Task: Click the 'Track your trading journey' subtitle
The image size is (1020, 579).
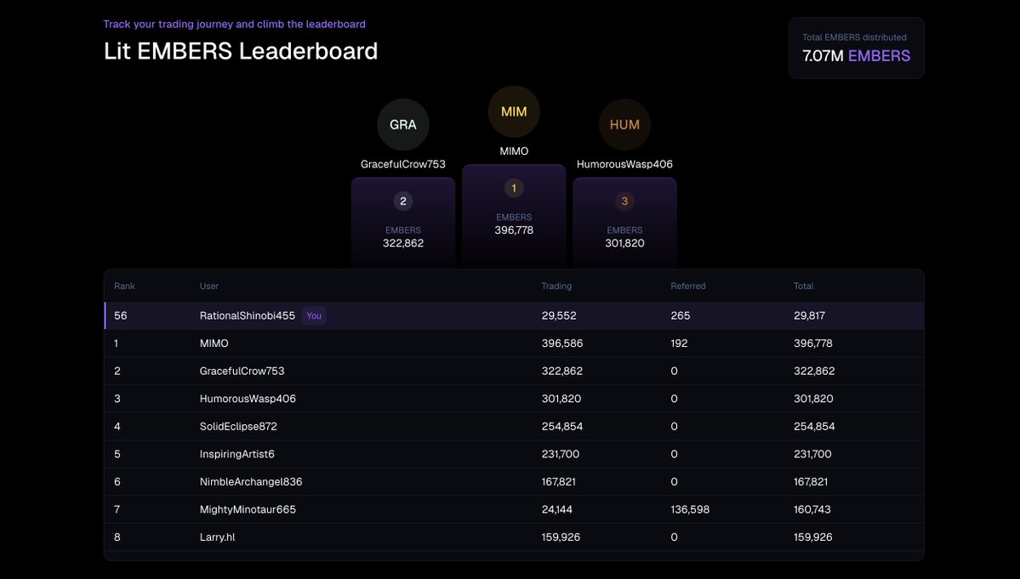Action: click(x=234, y=24)
